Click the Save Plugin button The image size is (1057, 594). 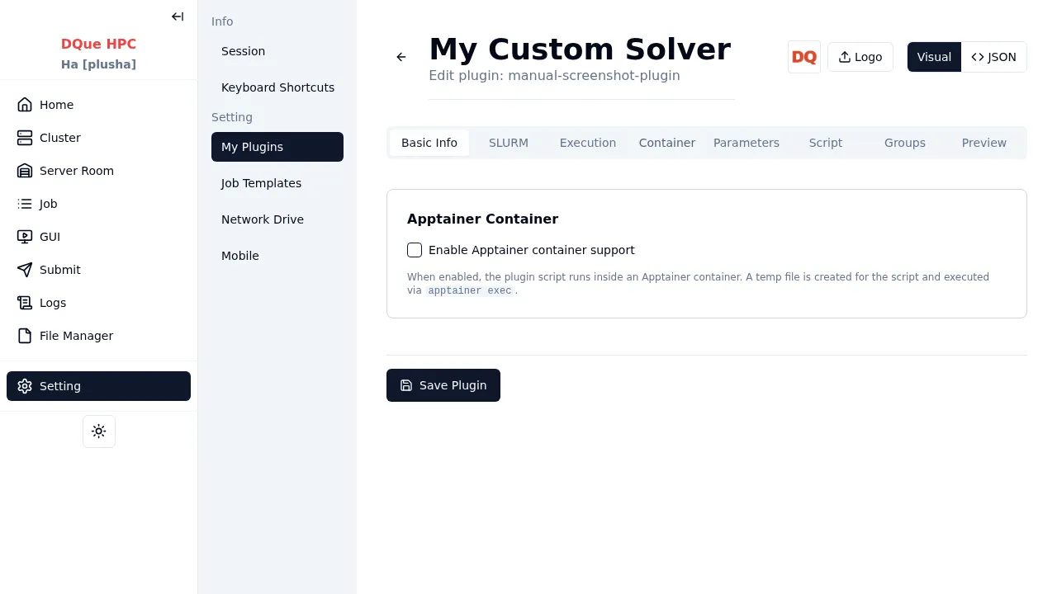(x=443, y=385)
